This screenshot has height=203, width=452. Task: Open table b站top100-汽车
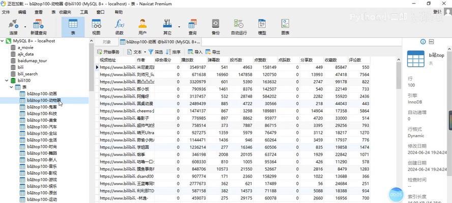point(42,127)
